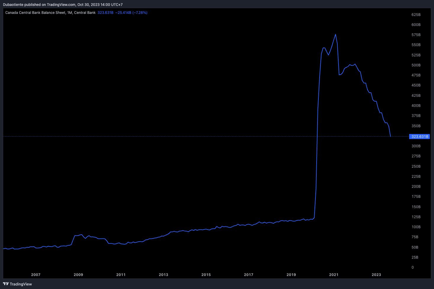This screenshot has width=434, height=289.
Task: Click the 75B price axis label
Action: 415,237
